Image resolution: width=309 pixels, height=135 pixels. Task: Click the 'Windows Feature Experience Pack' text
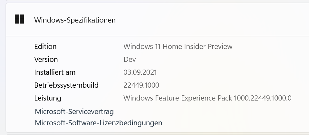(178, 98)
